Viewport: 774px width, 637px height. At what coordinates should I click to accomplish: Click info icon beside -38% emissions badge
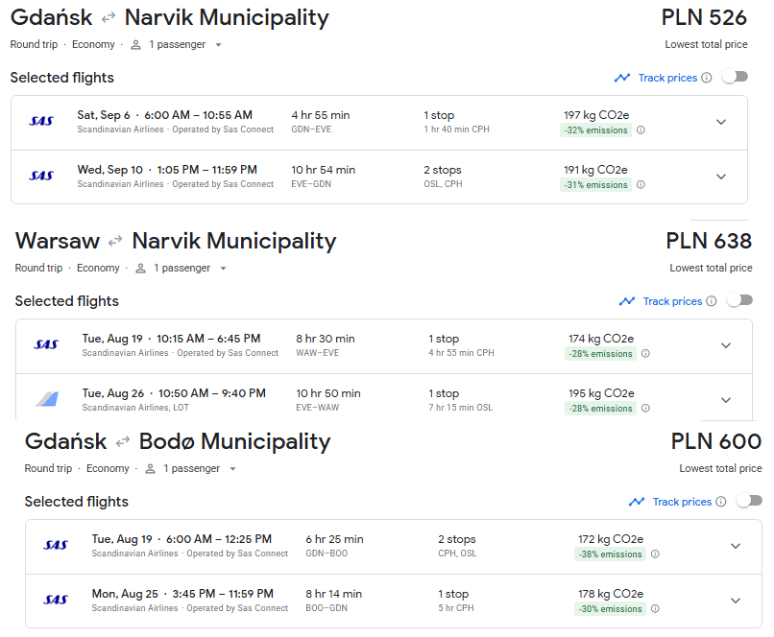coord(655,554)
